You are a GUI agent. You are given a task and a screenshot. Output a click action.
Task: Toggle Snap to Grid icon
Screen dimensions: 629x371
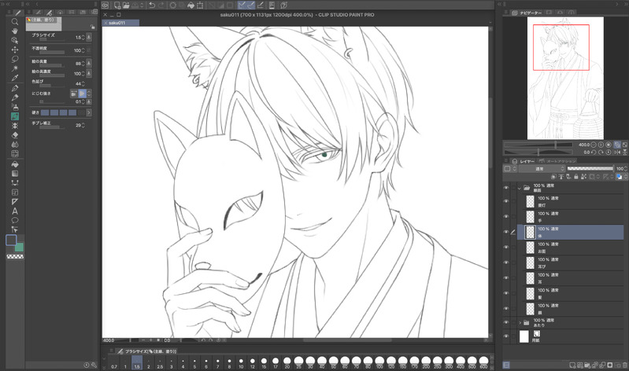[261, 6]
